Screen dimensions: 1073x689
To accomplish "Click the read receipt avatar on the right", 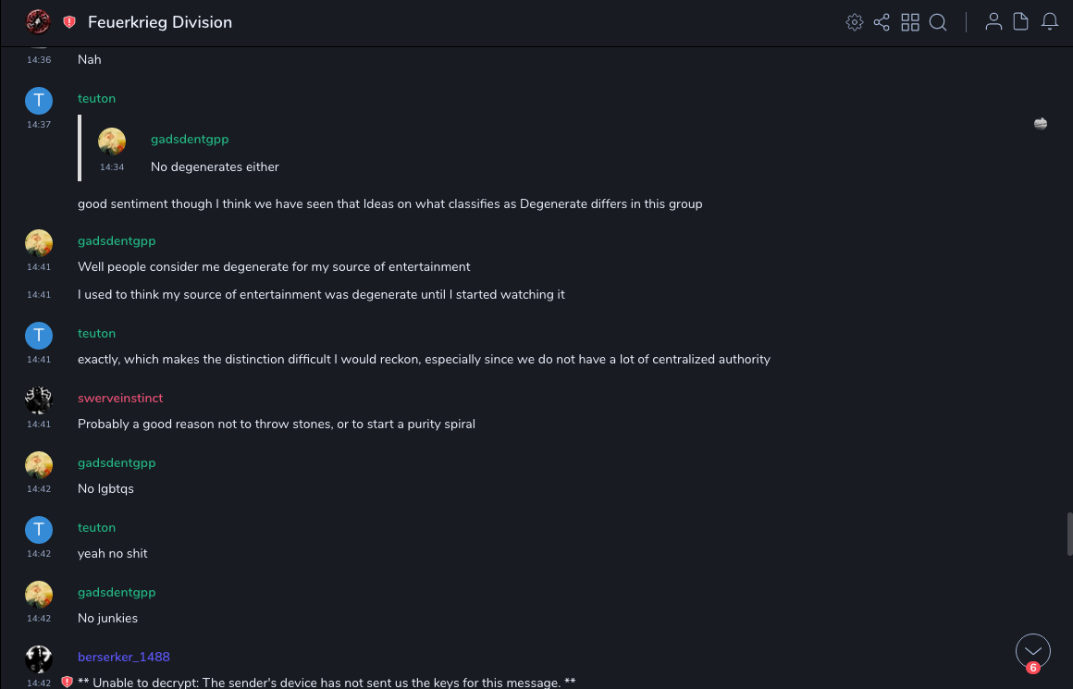I will coord(1041,124).
